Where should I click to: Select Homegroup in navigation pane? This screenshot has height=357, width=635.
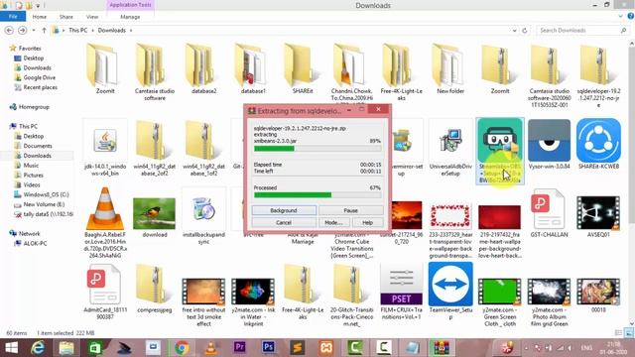(34, 107)
